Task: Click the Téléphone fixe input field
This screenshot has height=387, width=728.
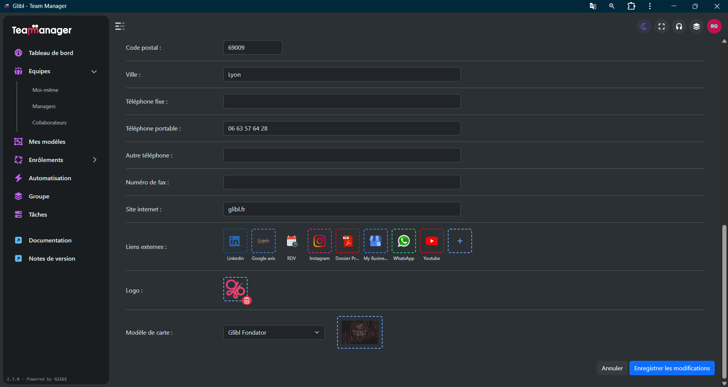Action: coord(342,101)
